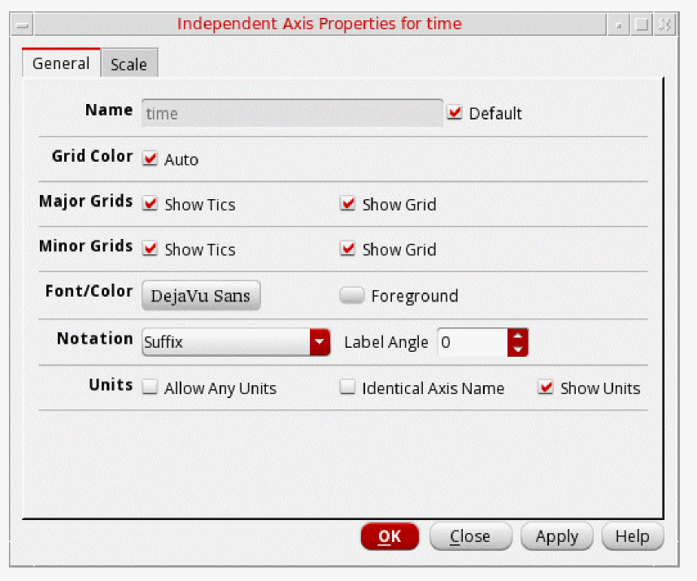Enable Allow Any Units checkbox
Viewport: 697px width, 581px height.
tap(150, 387)
